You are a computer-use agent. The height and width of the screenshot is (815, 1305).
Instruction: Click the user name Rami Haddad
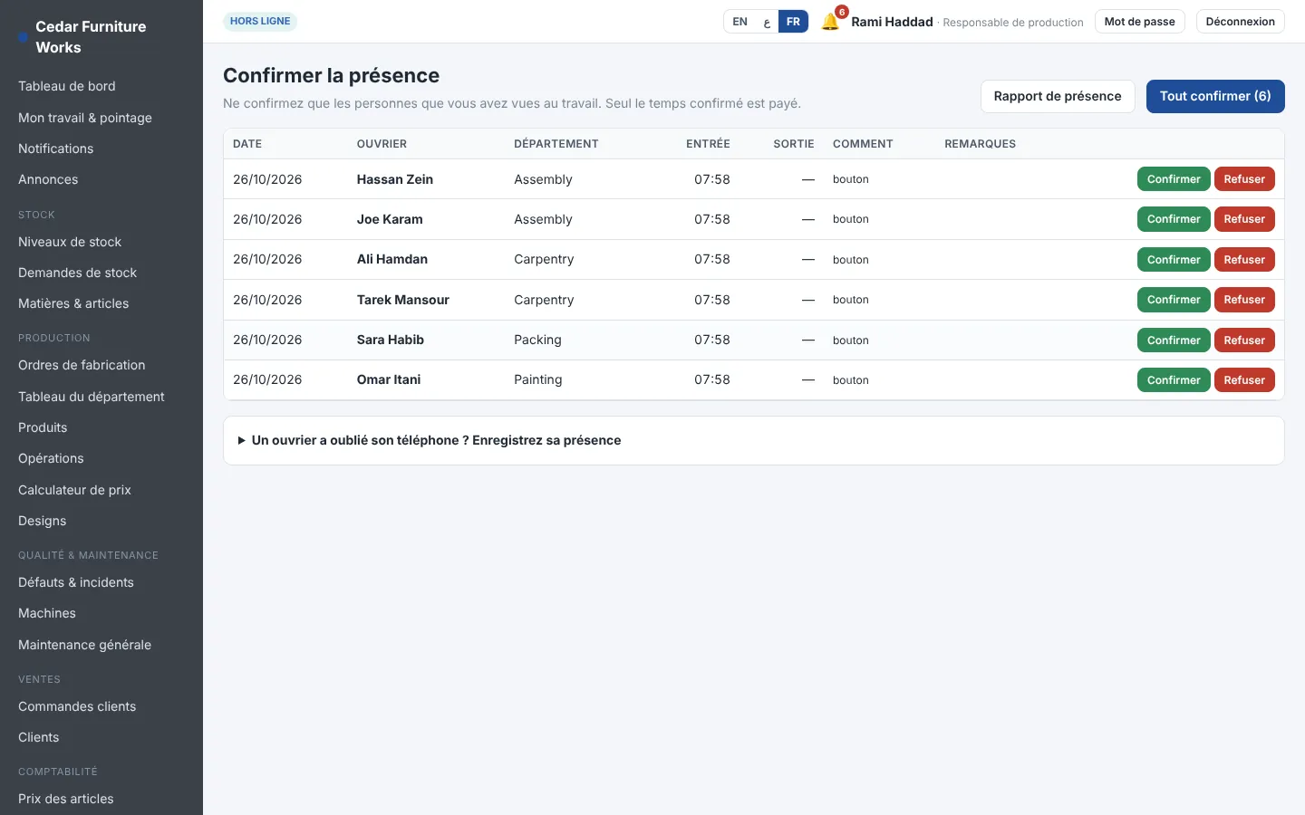point(892,22)
